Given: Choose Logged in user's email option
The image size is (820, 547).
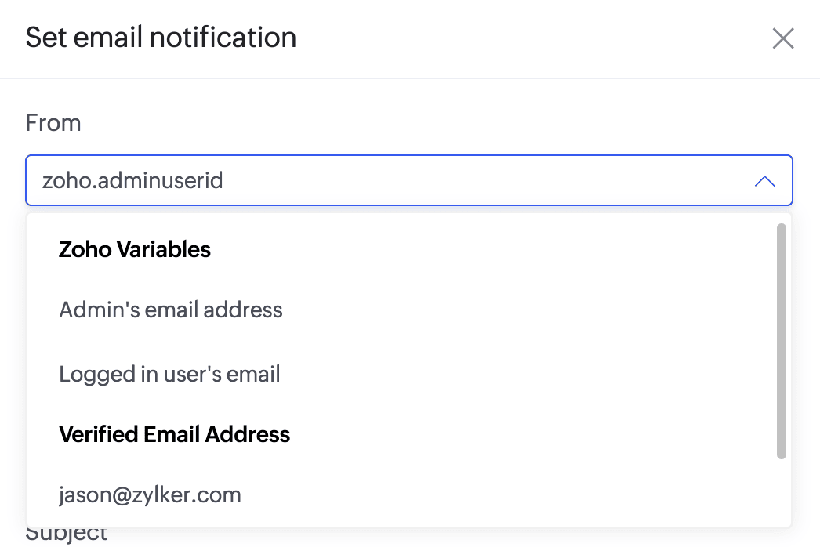Looking at the screenshot, I should click(x=169, y=374).
